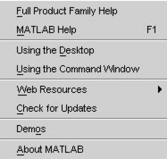Launch the Demos entry
This screenshot has width=167, height=159.
point(83,129)
